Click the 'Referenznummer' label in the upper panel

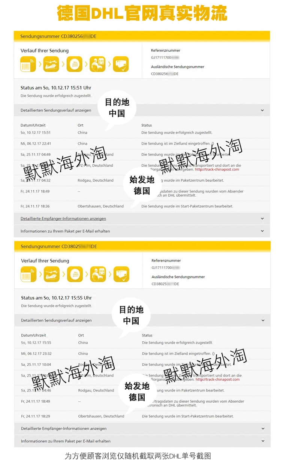click(x=166, y=50)
